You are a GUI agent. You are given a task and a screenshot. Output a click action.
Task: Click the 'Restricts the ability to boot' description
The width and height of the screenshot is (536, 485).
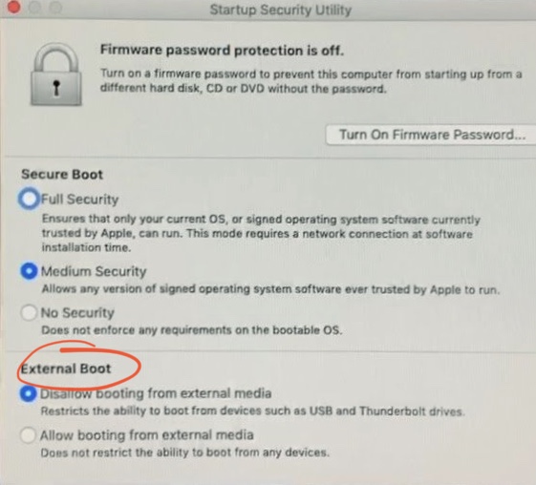coord(252,411)
